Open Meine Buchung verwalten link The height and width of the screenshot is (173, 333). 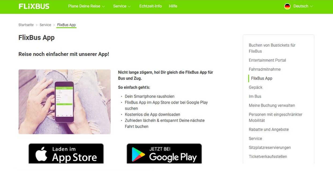point(272,105)
